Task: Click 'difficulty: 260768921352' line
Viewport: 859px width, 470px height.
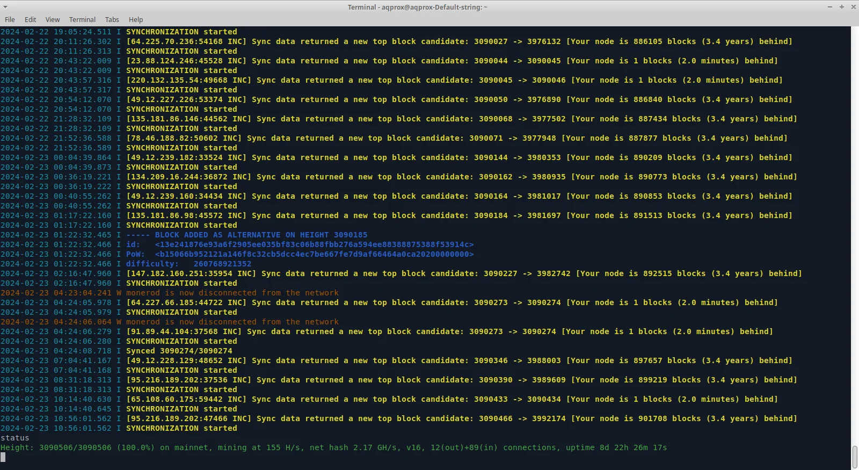Action: tap(188, 264)
